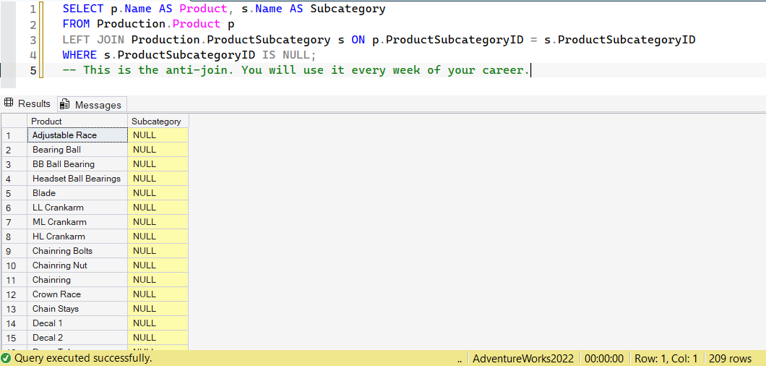Switch to the Results tab
Viewport: 766px width, 366px height.
coord(28,103)
